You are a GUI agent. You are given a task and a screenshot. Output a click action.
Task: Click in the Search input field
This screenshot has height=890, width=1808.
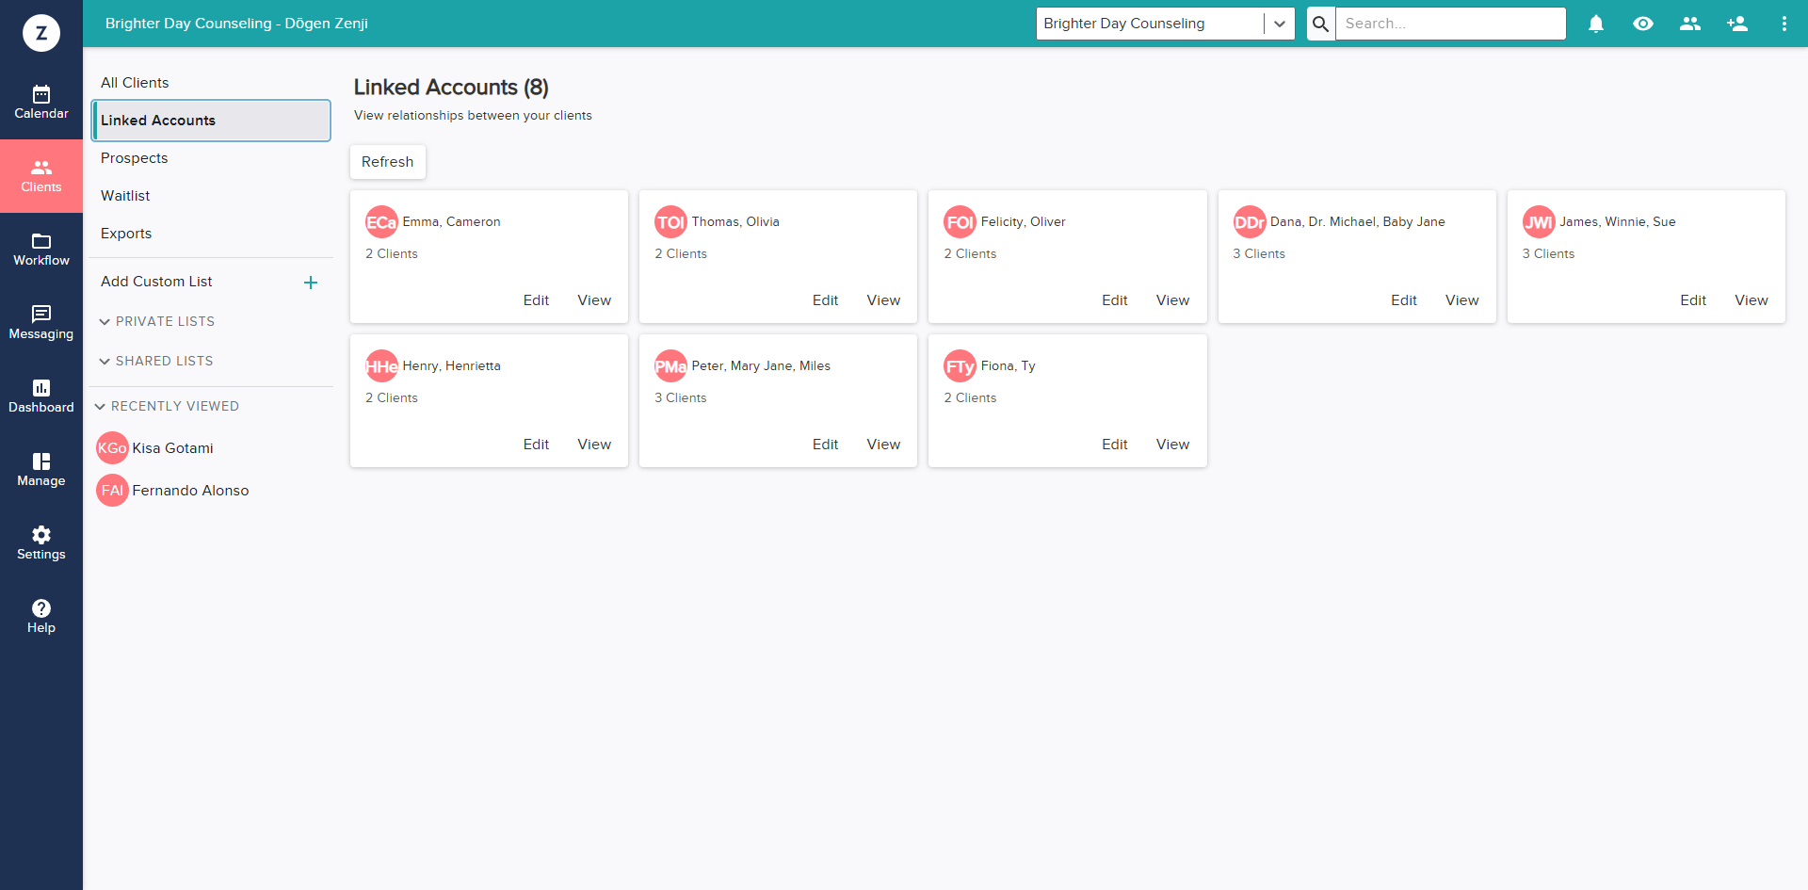coord(1450,24)
